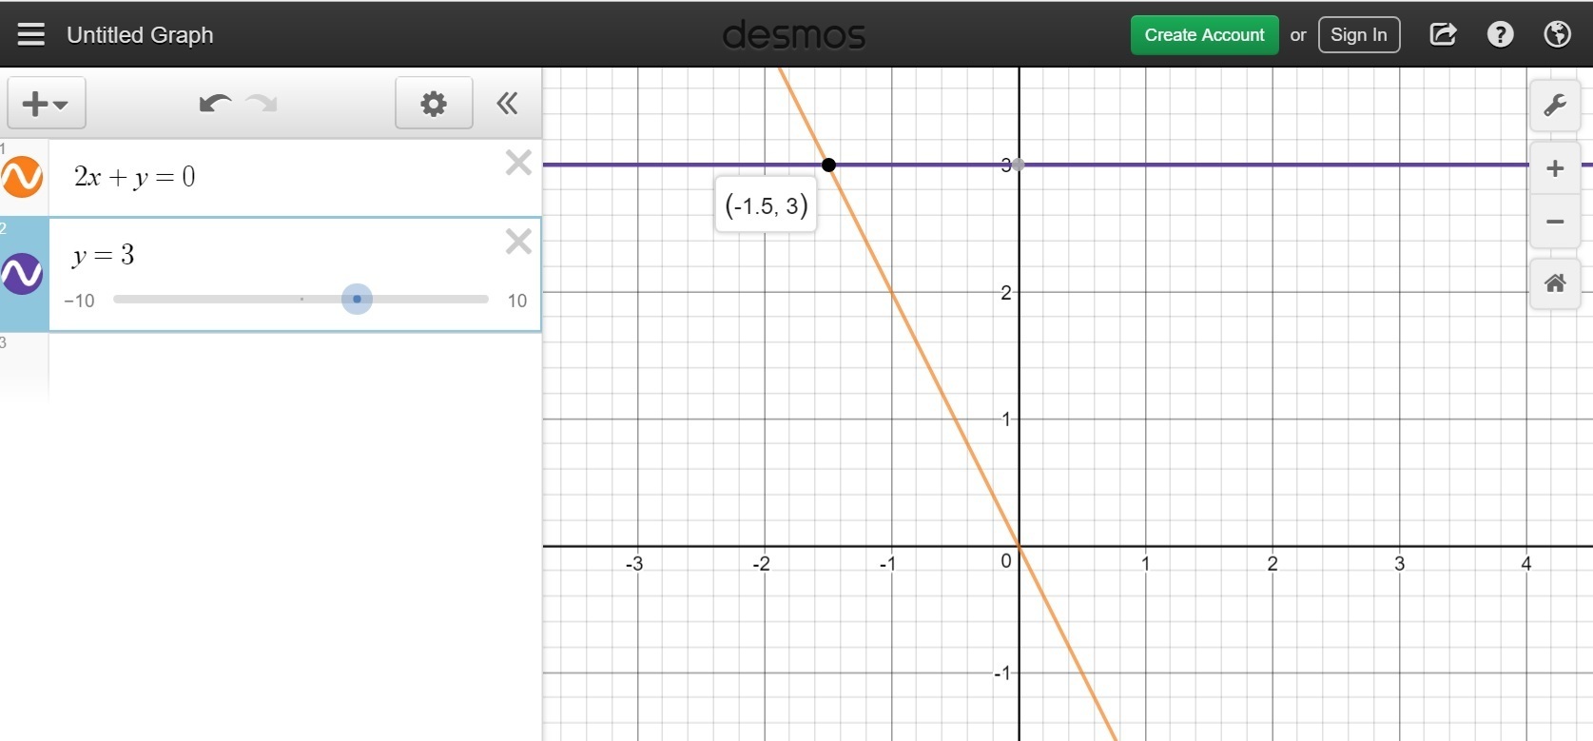Redo the last undone action
The height and width of the screenshot is (741, 1593).
point(262,103)
